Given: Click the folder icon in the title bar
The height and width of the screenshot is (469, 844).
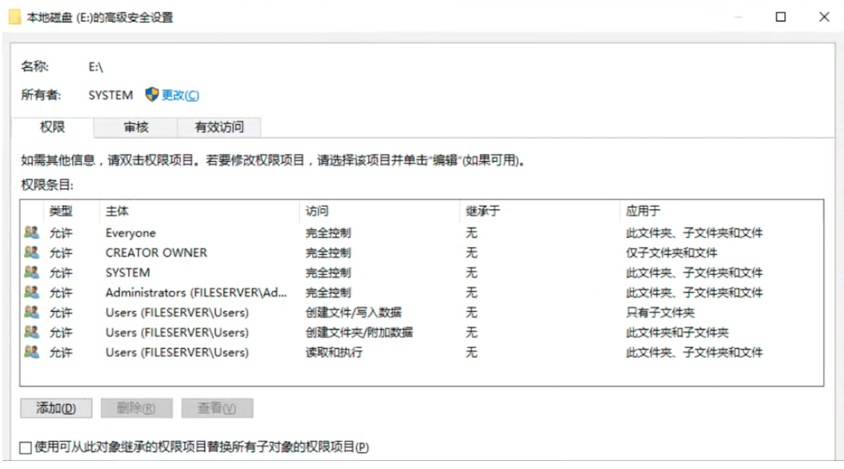Looking at the screenshot, I should tap(13, 15).
